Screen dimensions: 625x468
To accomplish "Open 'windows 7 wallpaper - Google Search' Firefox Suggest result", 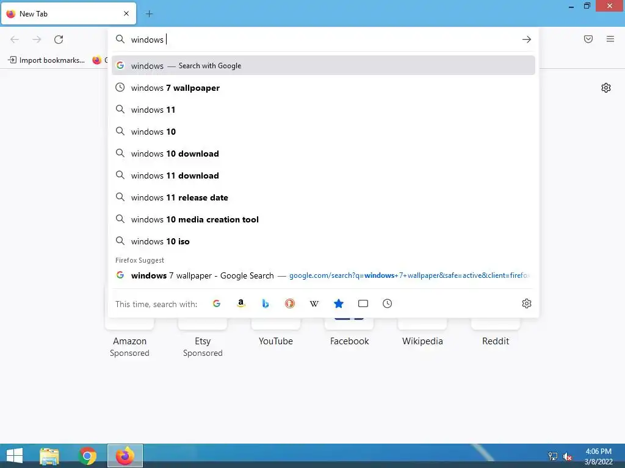I will (x=323, y=275).
